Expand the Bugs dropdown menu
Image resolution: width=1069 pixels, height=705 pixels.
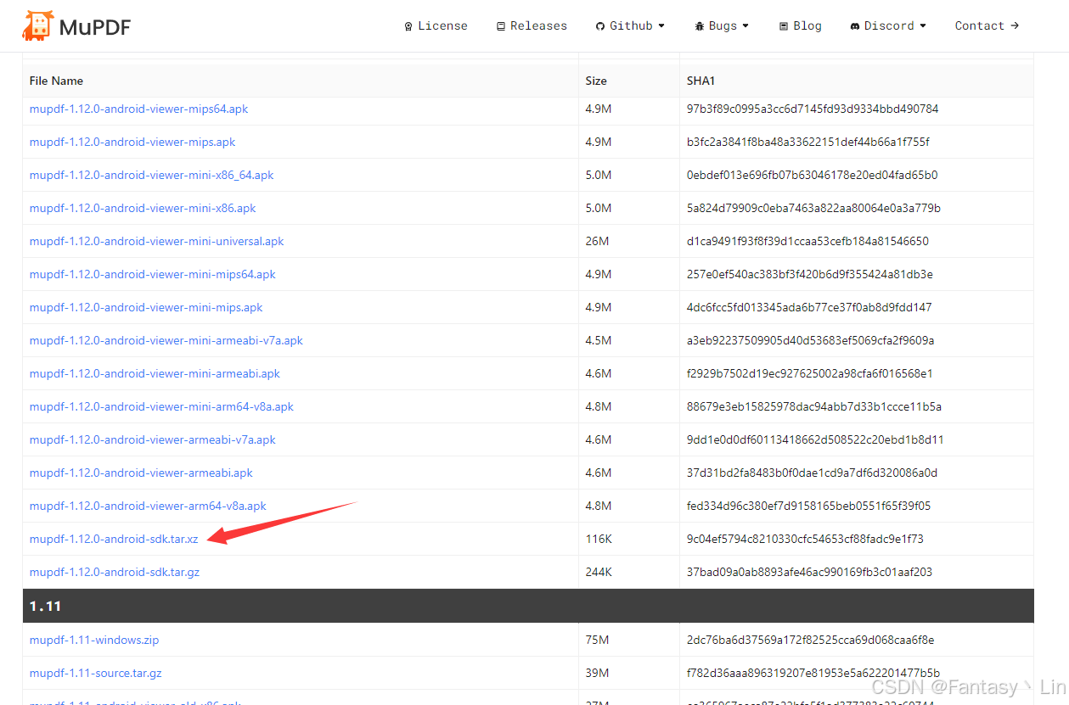722,25
